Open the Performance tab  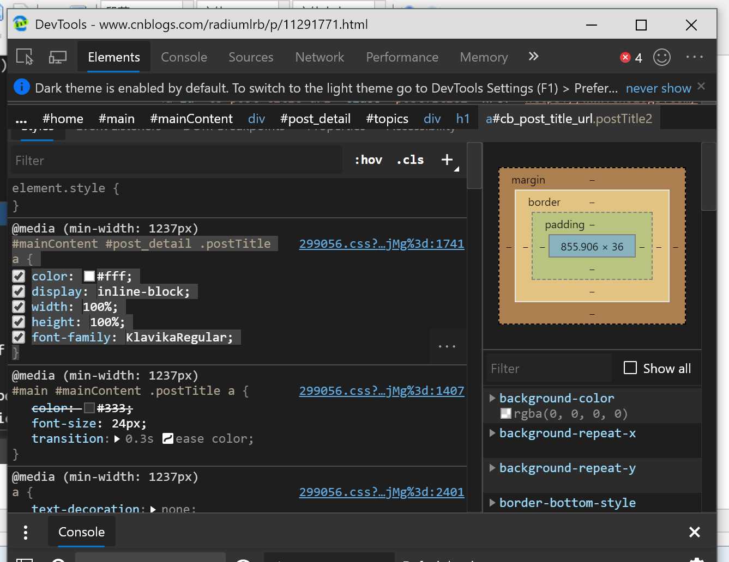[402, 57]
